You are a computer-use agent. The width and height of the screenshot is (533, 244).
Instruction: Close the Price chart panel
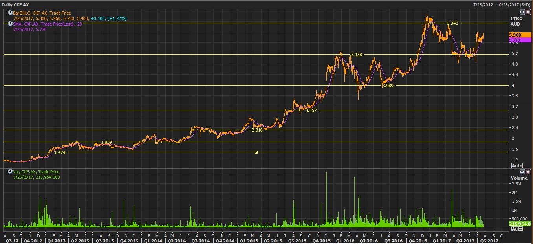pos(528,12)
